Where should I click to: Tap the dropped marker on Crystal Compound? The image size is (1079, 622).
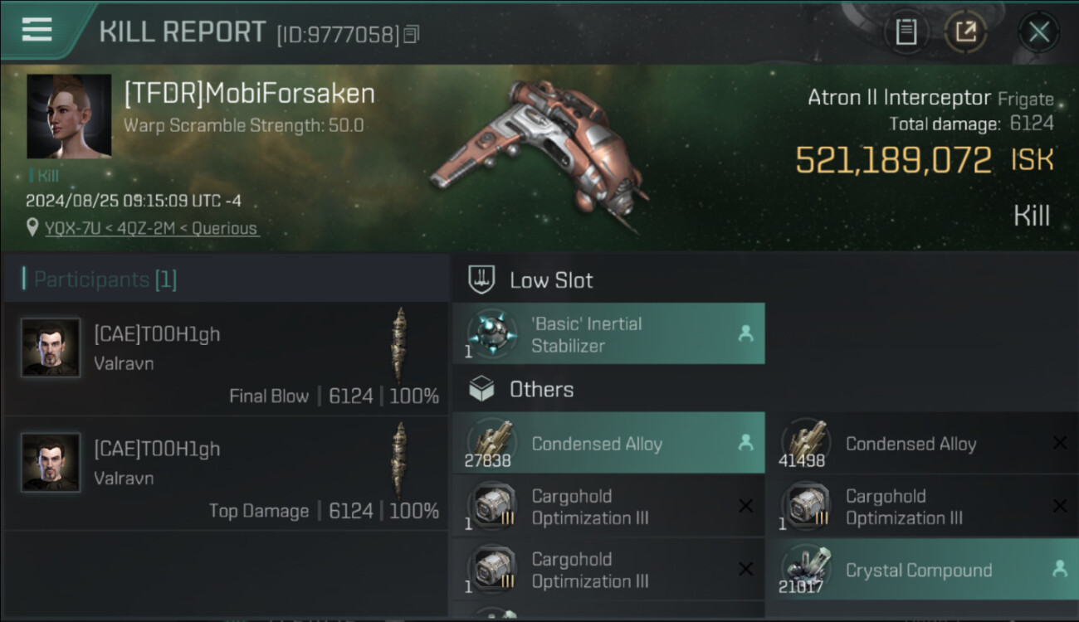point(1059,569)
